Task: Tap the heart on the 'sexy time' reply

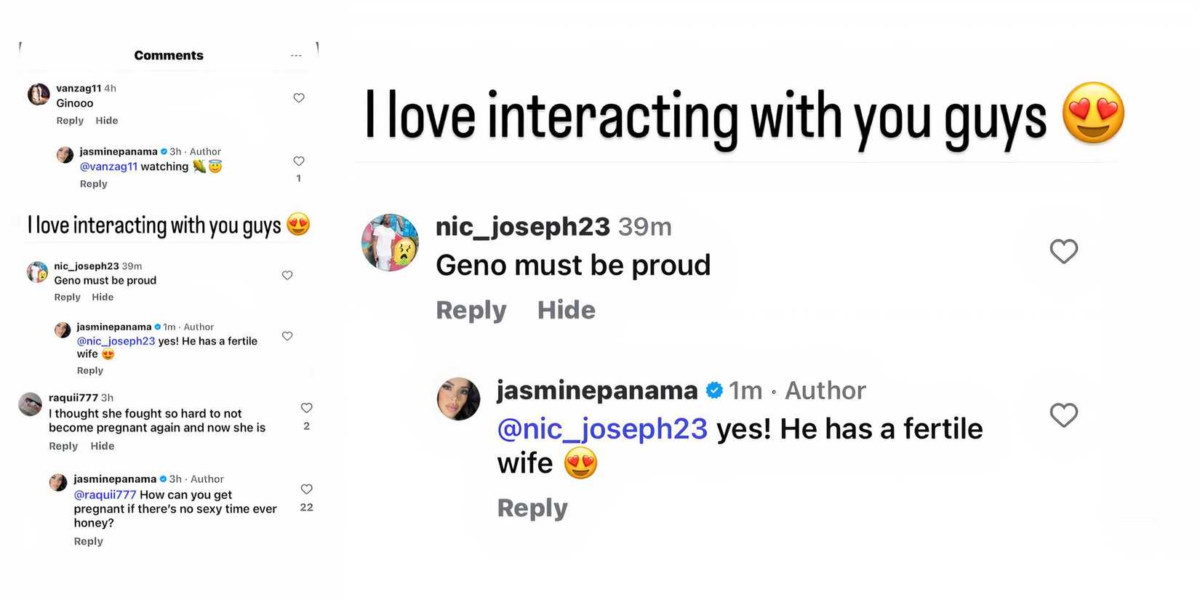Action: click(307, 489)
